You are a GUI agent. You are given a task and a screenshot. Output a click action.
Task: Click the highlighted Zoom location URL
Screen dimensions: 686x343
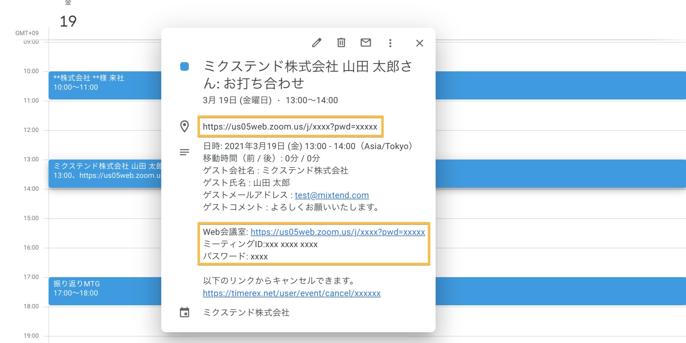290,126
